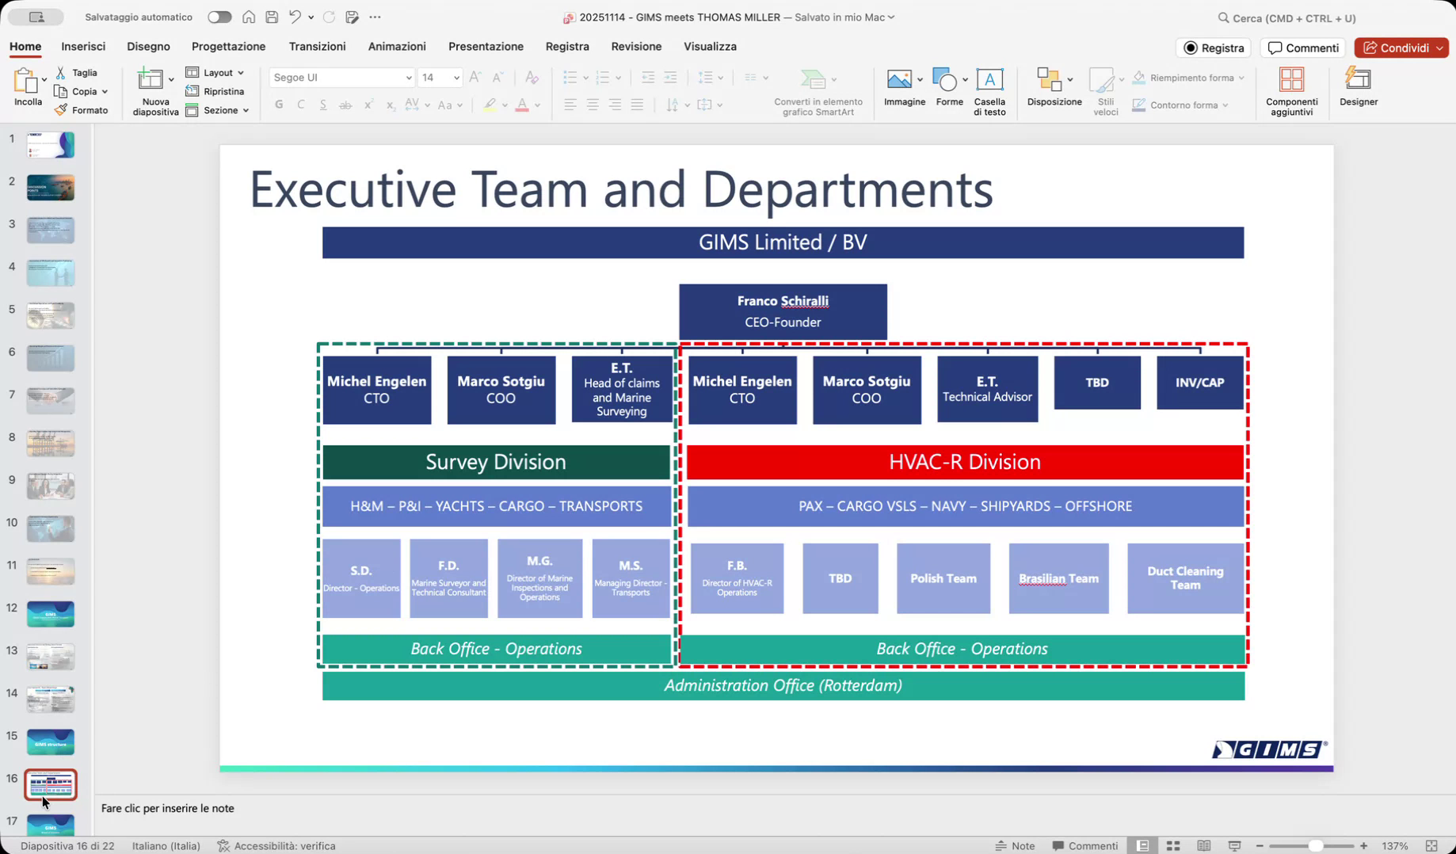Click the Incolla paste icon
The width and height of the screenshot is (1456, 854).
point(26,82)
